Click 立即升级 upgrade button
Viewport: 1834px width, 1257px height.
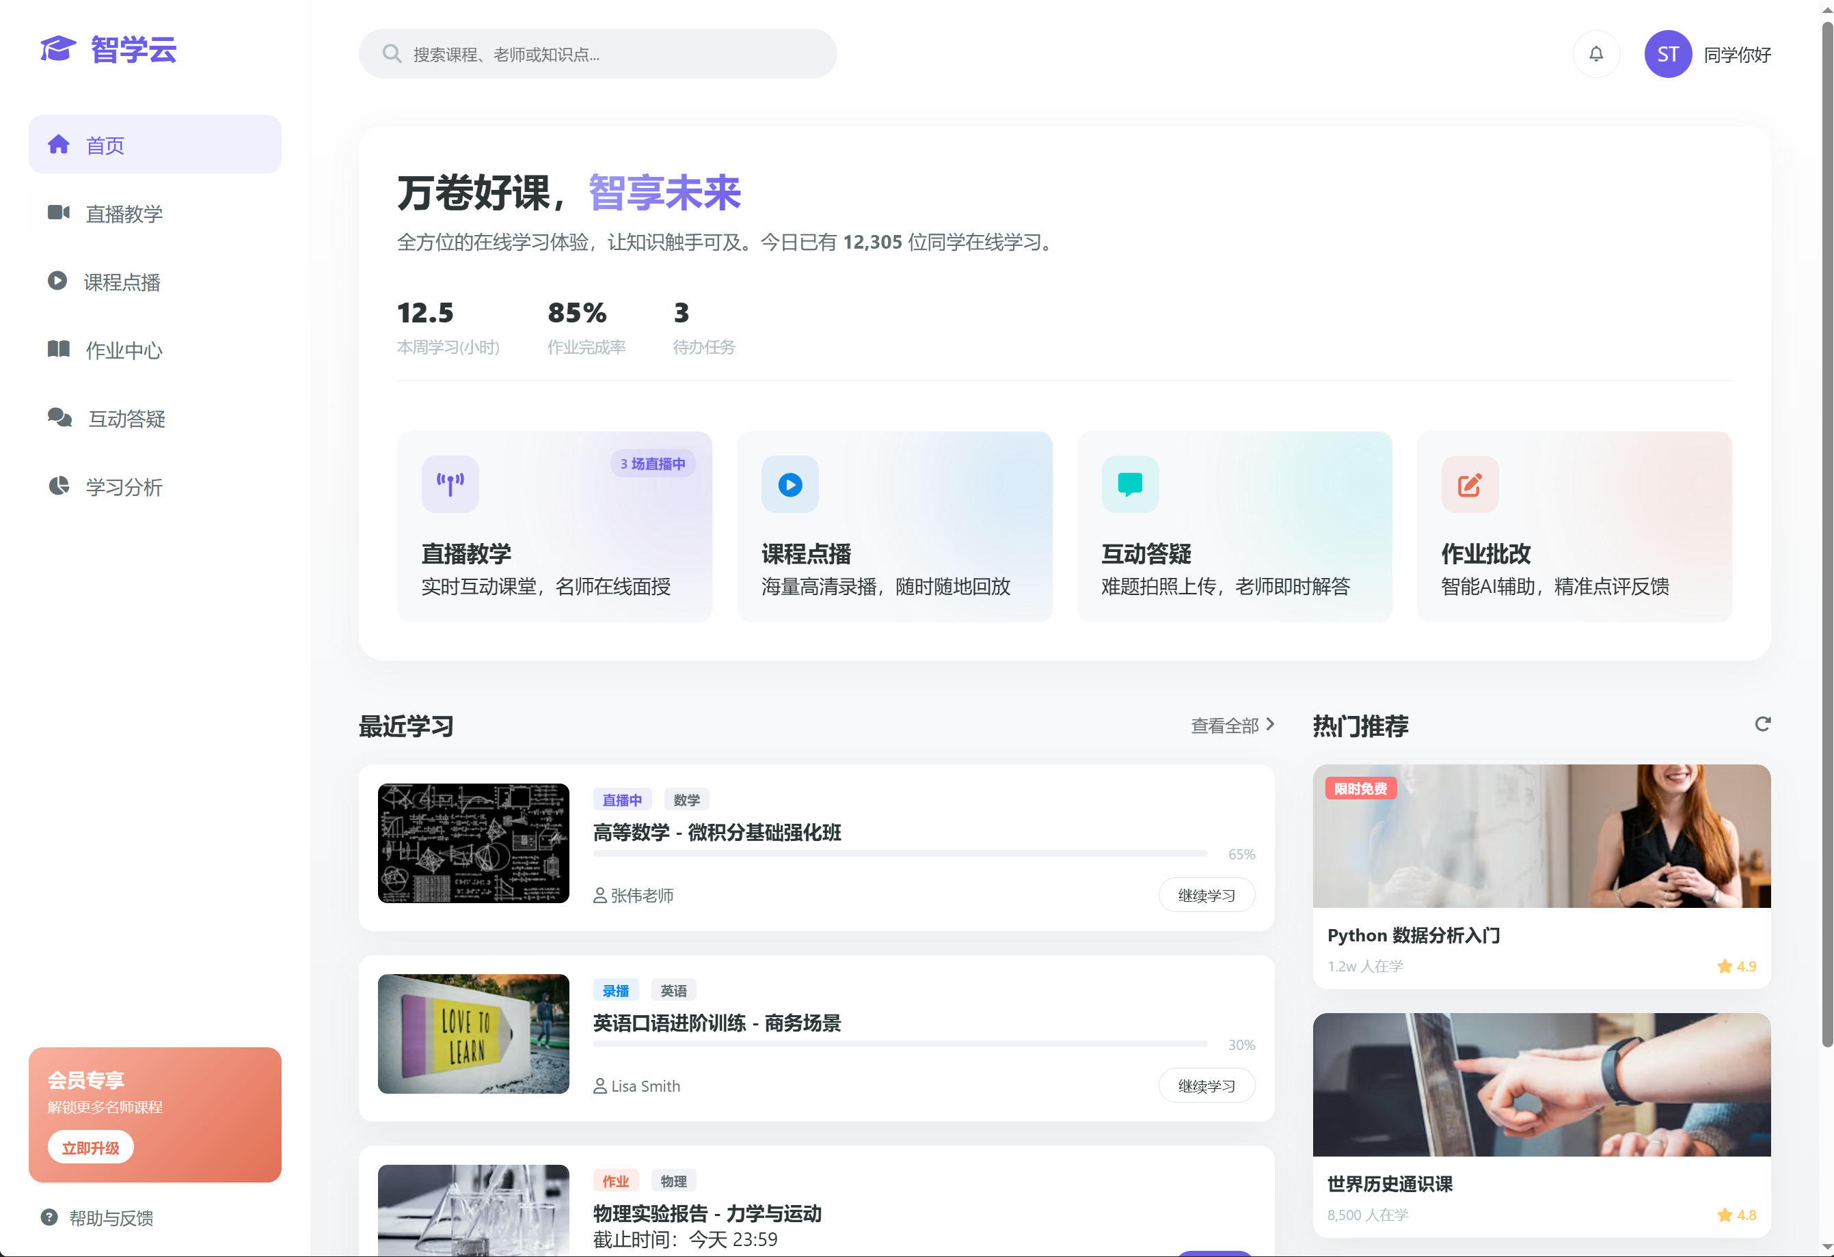tap(91, 1148)
